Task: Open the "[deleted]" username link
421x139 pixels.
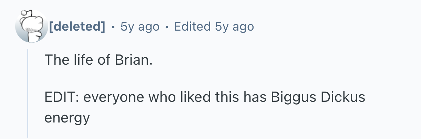Action: click(x=77, y=26)
